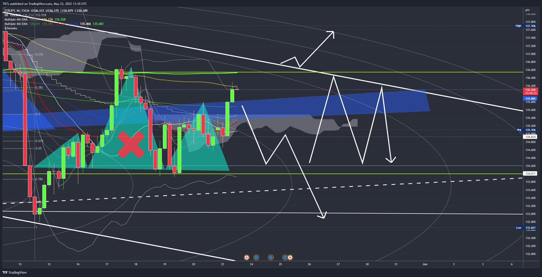The width and height of the screenshot is (542, 277).
Task: Click the green 136.528 MA value
Action: click(60, 20)
